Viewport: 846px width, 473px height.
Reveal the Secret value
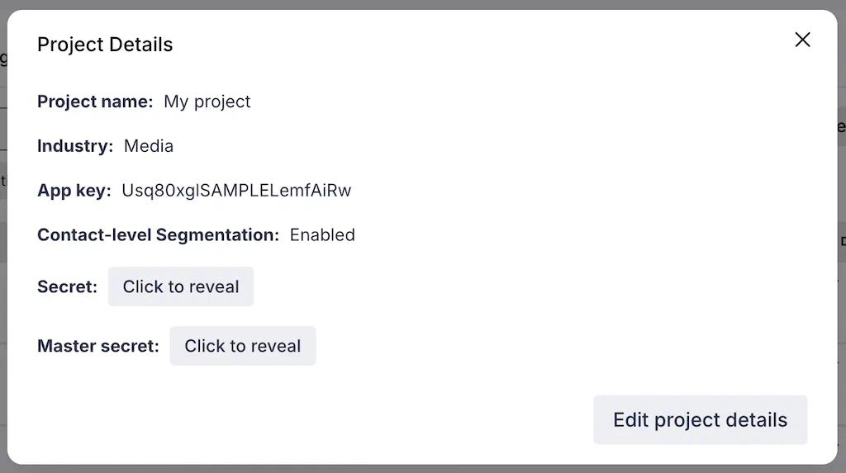(181, 286)
